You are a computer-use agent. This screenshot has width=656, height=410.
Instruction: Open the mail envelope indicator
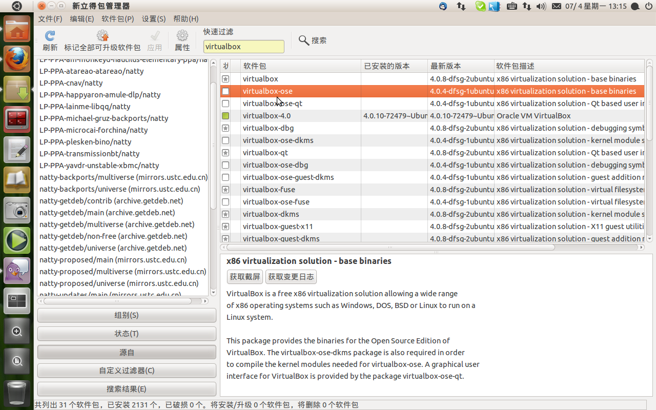coord(557,6)
